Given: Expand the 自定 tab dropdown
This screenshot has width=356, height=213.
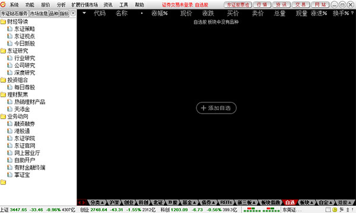Looking at the screenshot, I should coord(330,202).
